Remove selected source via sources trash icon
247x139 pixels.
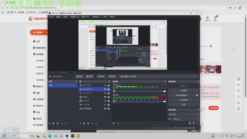pos(84,123)
